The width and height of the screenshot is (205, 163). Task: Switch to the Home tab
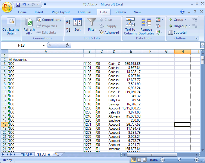pyautogui.click(x=22, y=12)
